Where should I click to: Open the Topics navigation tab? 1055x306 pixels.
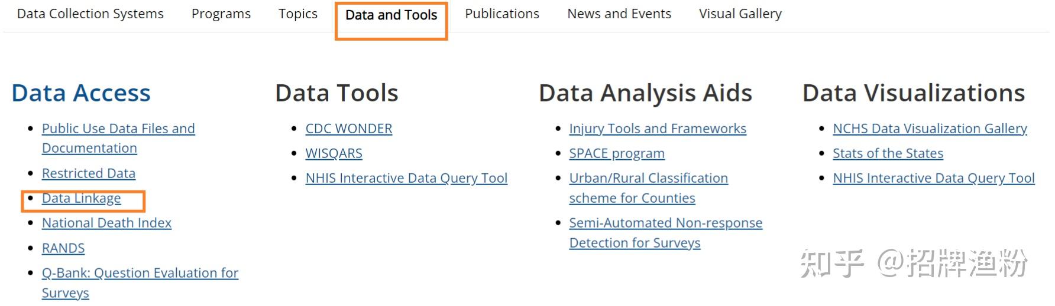pos(297,14)
